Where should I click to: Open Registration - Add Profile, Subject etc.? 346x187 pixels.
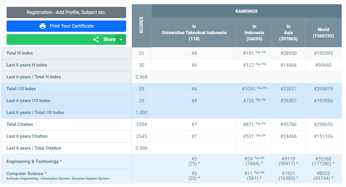click(x=66, y=12)
